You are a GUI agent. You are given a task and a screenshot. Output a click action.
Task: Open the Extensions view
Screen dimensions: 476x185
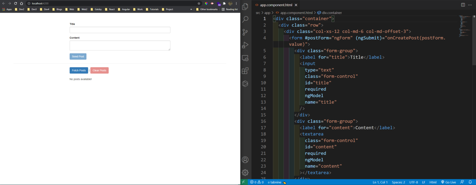click(245, 71)
